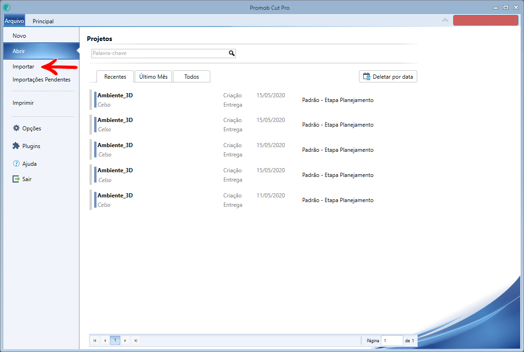The height and width of the screenshot is (352, 524).
Task: Show the Todos projects tab
Action: pyautogui.click(x=191, y=77)
